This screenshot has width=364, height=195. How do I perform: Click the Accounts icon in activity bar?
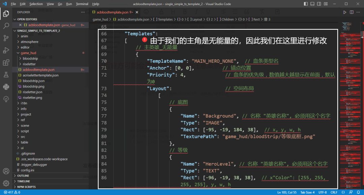coord(6,171)
